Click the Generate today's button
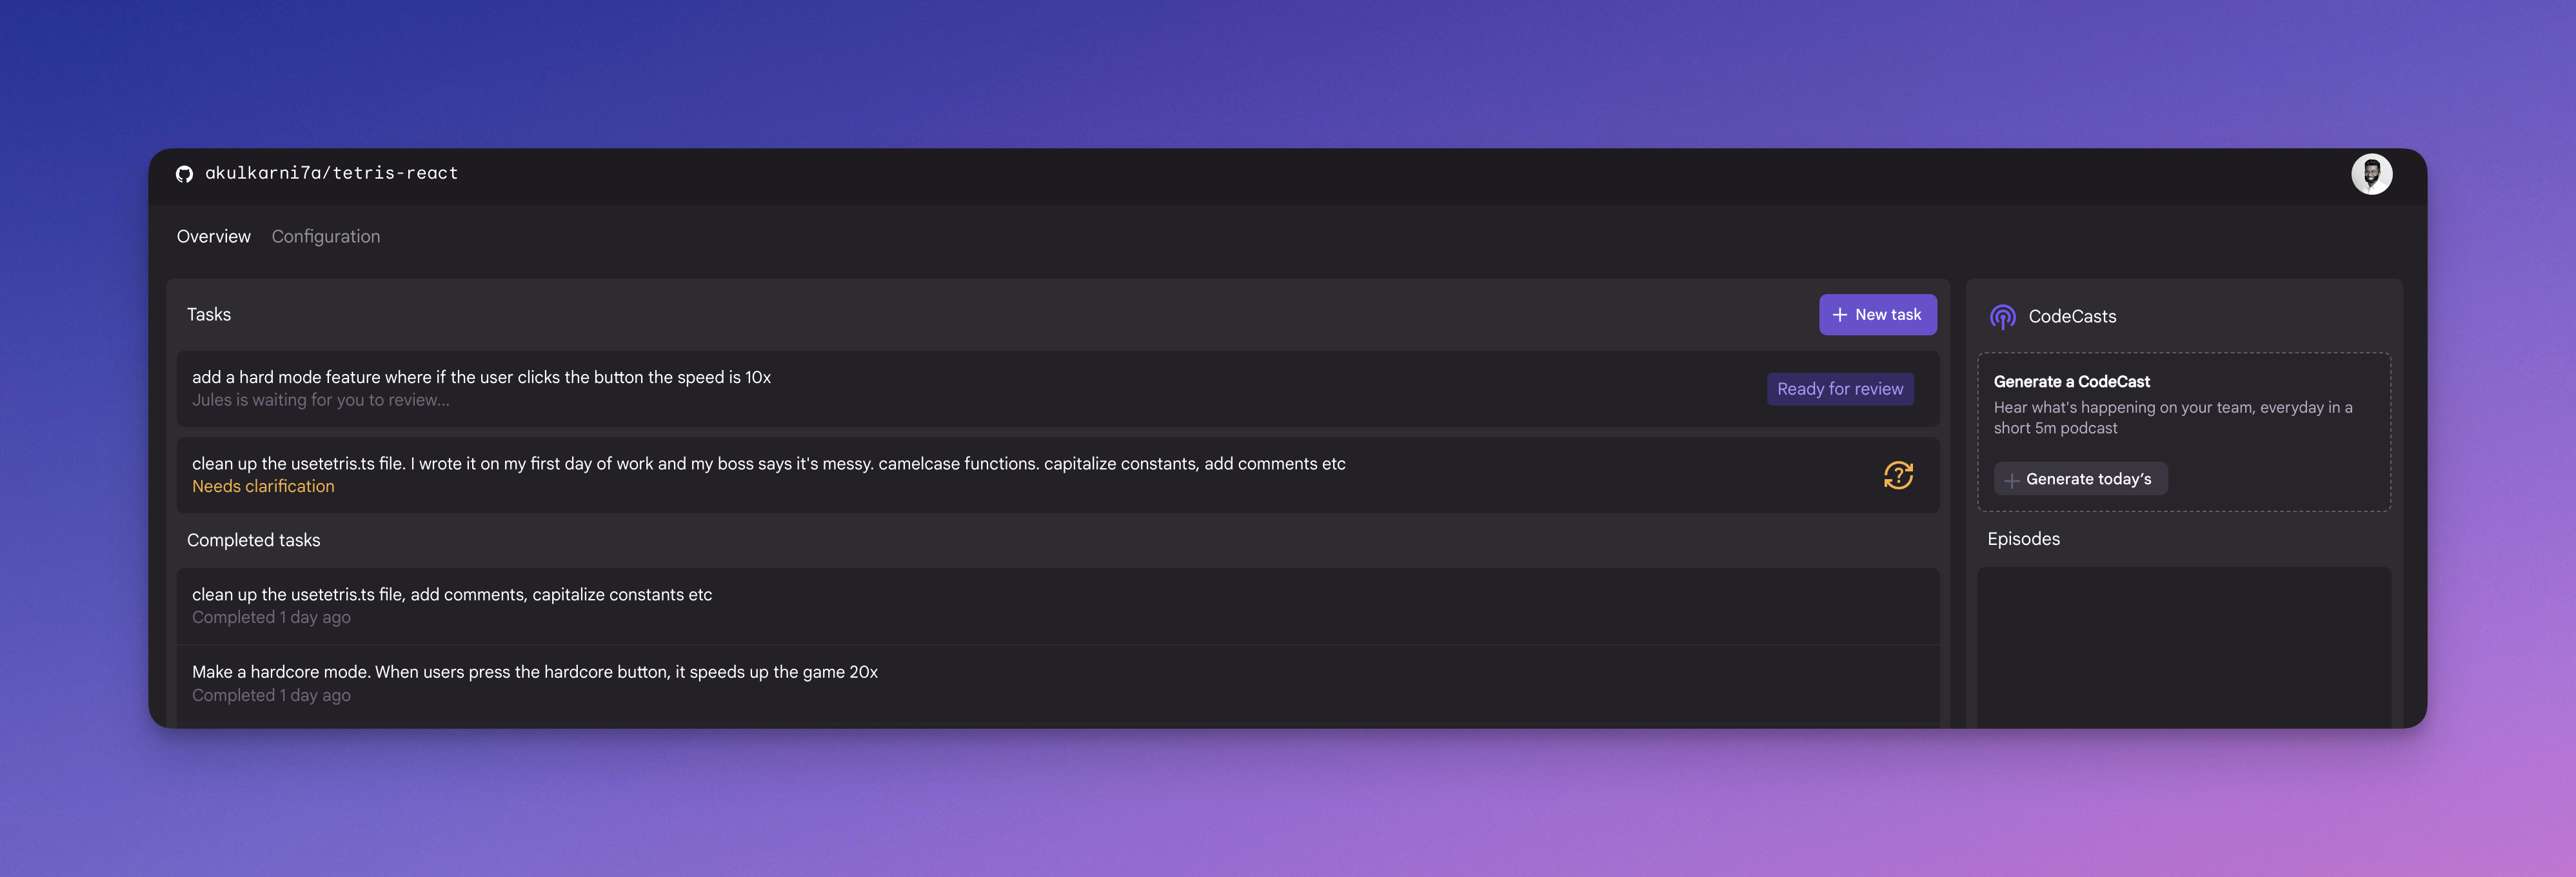Screen dimensions: 2576x877 [x=2080, y=479]
